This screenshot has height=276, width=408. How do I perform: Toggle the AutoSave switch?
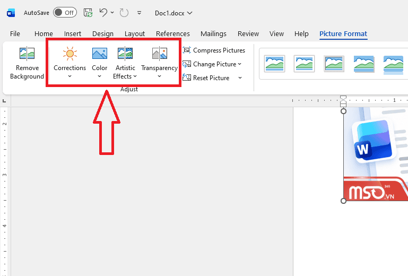[65, 13]
